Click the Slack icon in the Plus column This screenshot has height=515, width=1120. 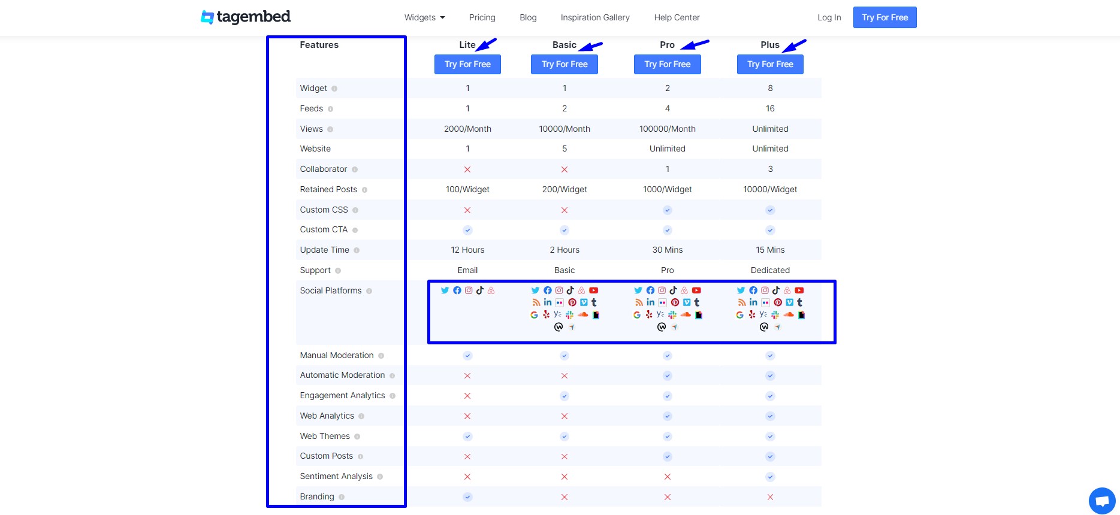tap(775, 314)
